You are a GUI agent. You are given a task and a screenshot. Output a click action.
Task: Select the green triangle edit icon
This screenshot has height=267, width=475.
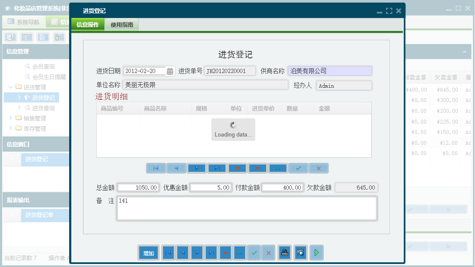click(x=277, y=168)
